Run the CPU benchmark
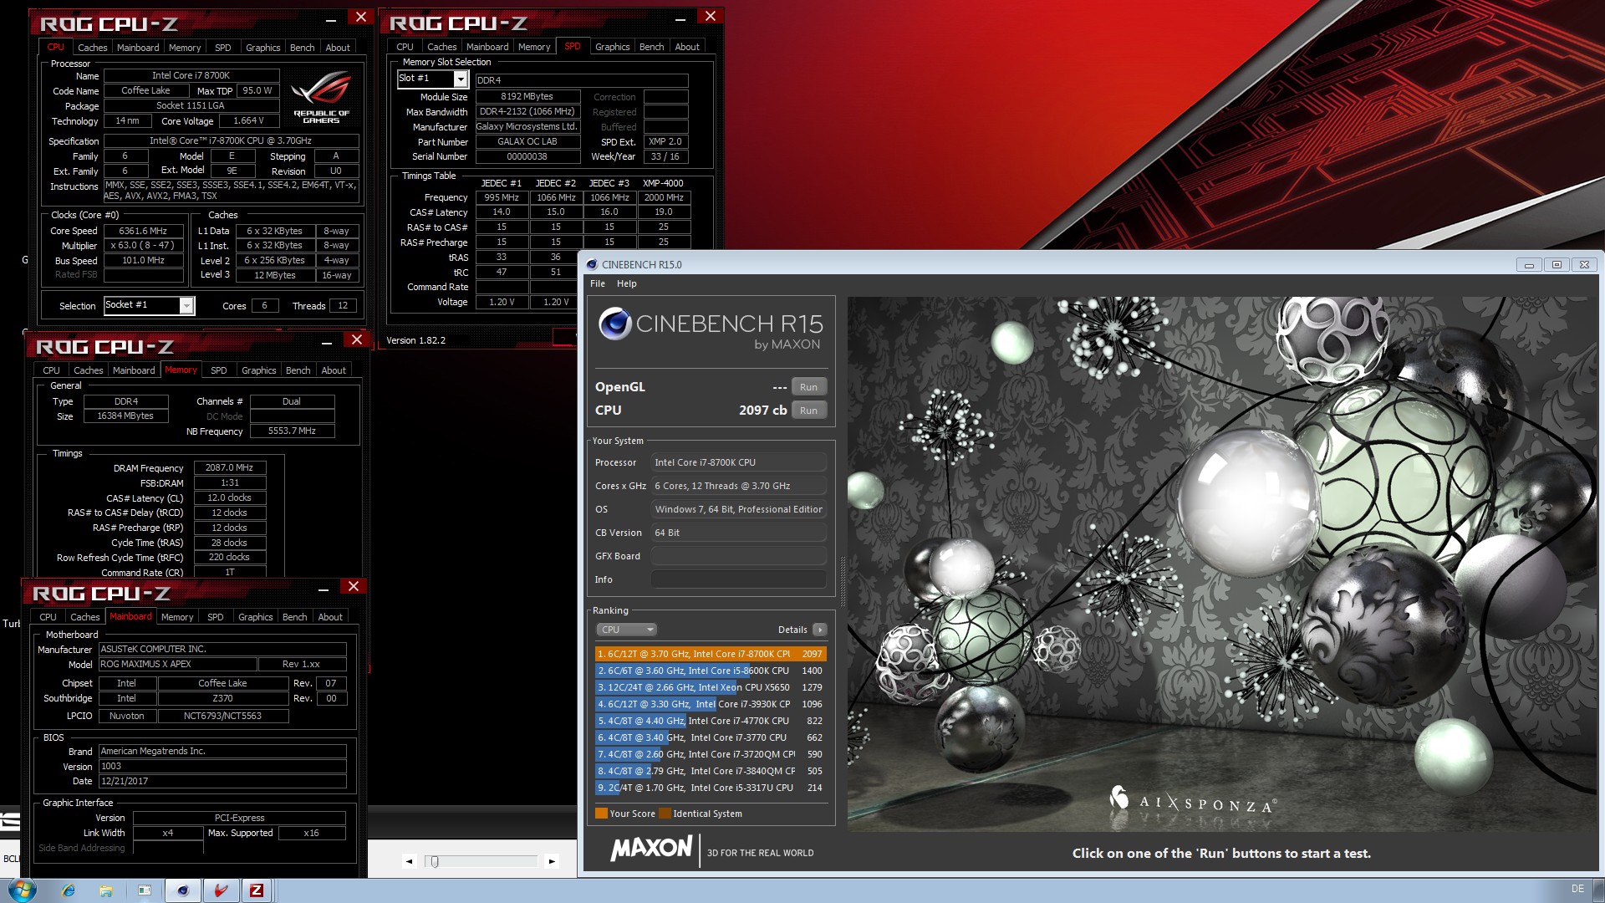1605x903 pixels. click(808, 411)
